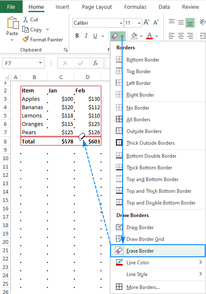Switch to Page Layout tab
Image resolution: width=206 pixels, height=294 pixels.
tap(97, 7)
